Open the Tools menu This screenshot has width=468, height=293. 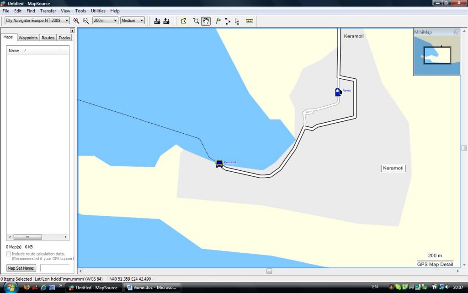[80, 11]
